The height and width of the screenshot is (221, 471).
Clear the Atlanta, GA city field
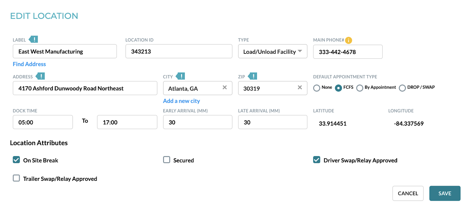(225, 87)
